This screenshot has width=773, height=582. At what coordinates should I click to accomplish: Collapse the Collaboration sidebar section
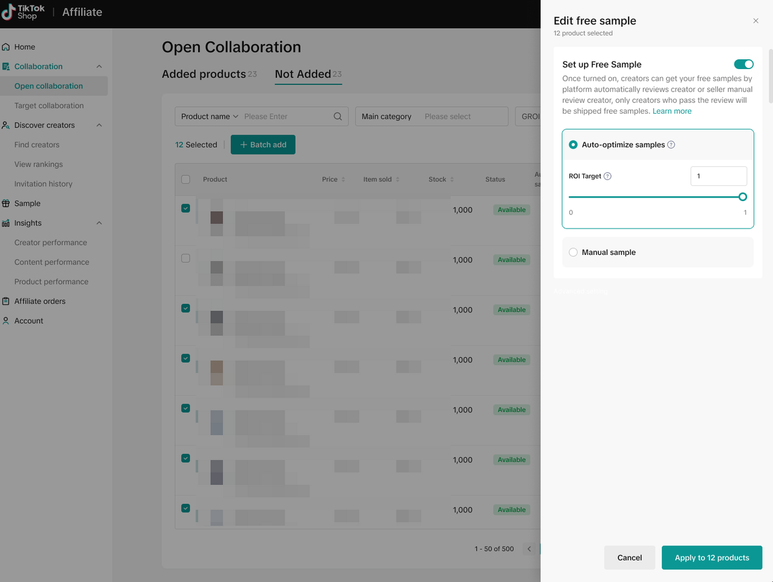click(100, 67)
